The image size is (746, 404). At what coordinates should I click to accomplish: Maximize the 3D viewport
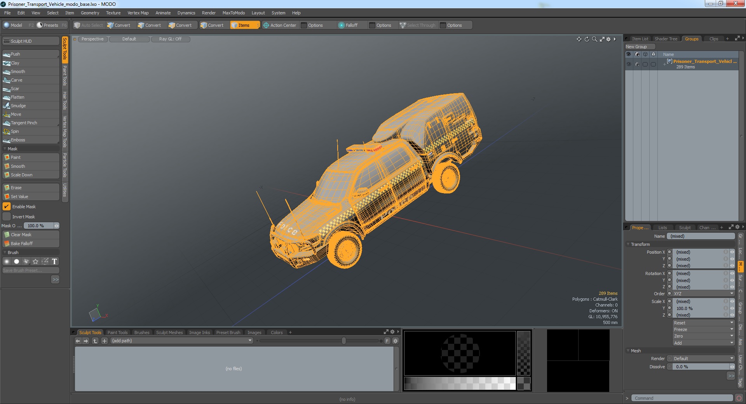coord(602,39)
